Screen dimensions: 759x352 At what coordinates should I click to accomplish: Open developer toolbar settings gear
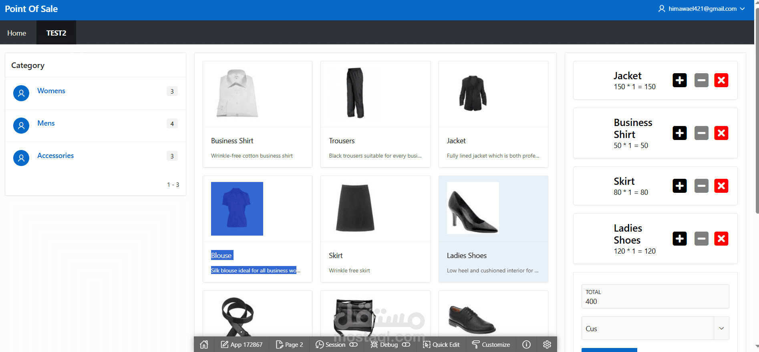tap(547, 344)
